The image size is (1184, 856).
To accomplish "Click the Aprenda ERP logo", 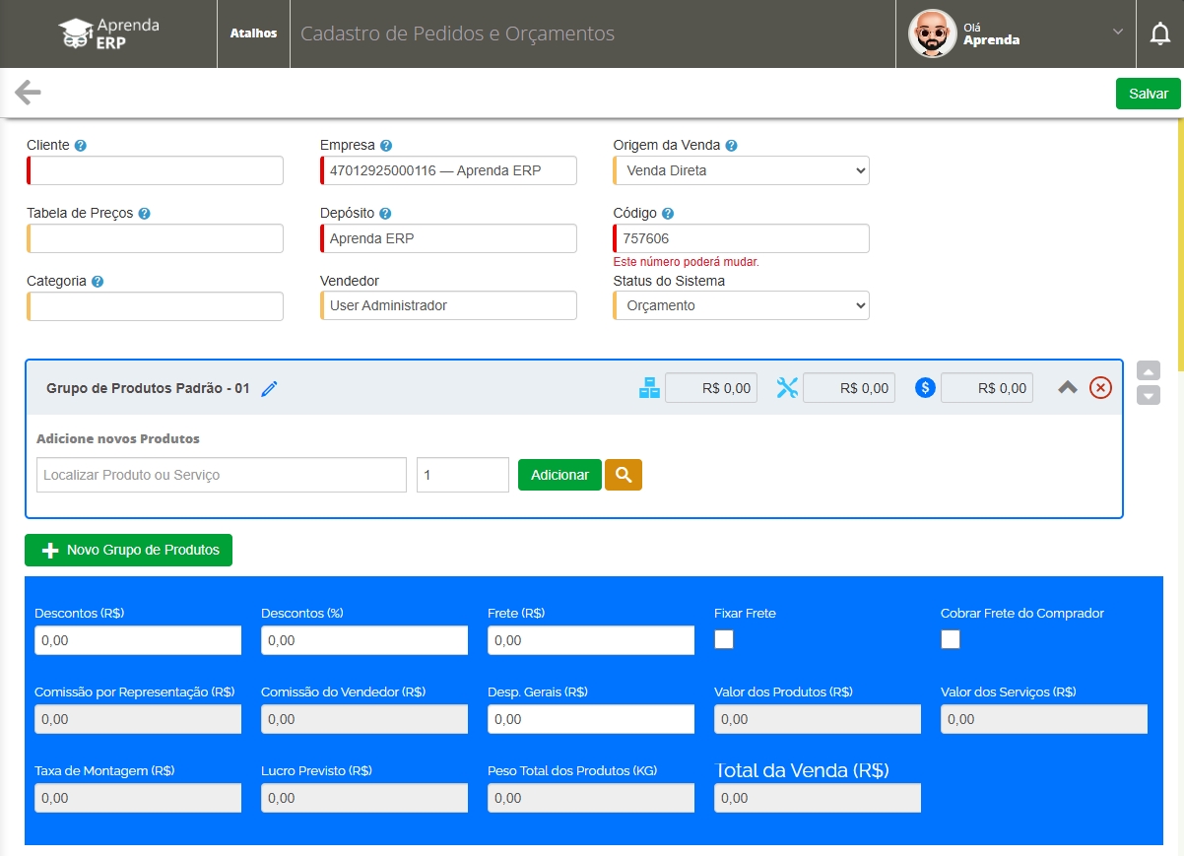I will click(108, 33).
